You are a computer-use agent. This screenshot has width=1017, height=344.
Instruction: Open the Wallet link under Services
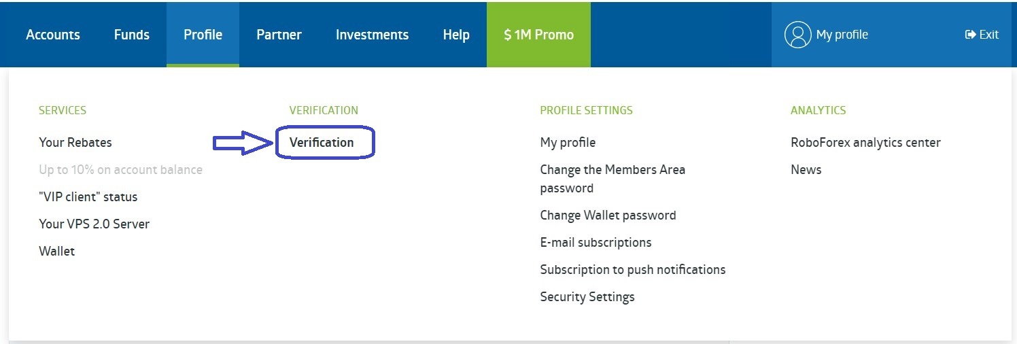[x=57, y=252]
